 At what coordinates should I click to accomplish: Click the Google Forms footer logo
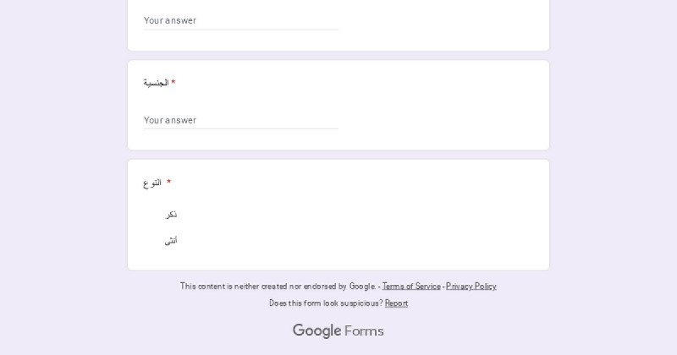pyautogui.click(x=338, y=330)
